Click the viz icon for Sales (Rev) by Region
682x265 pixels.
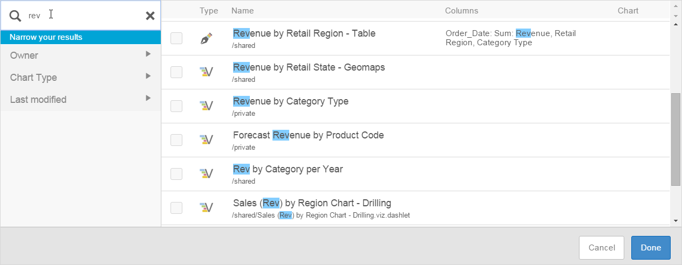(206, 208)
